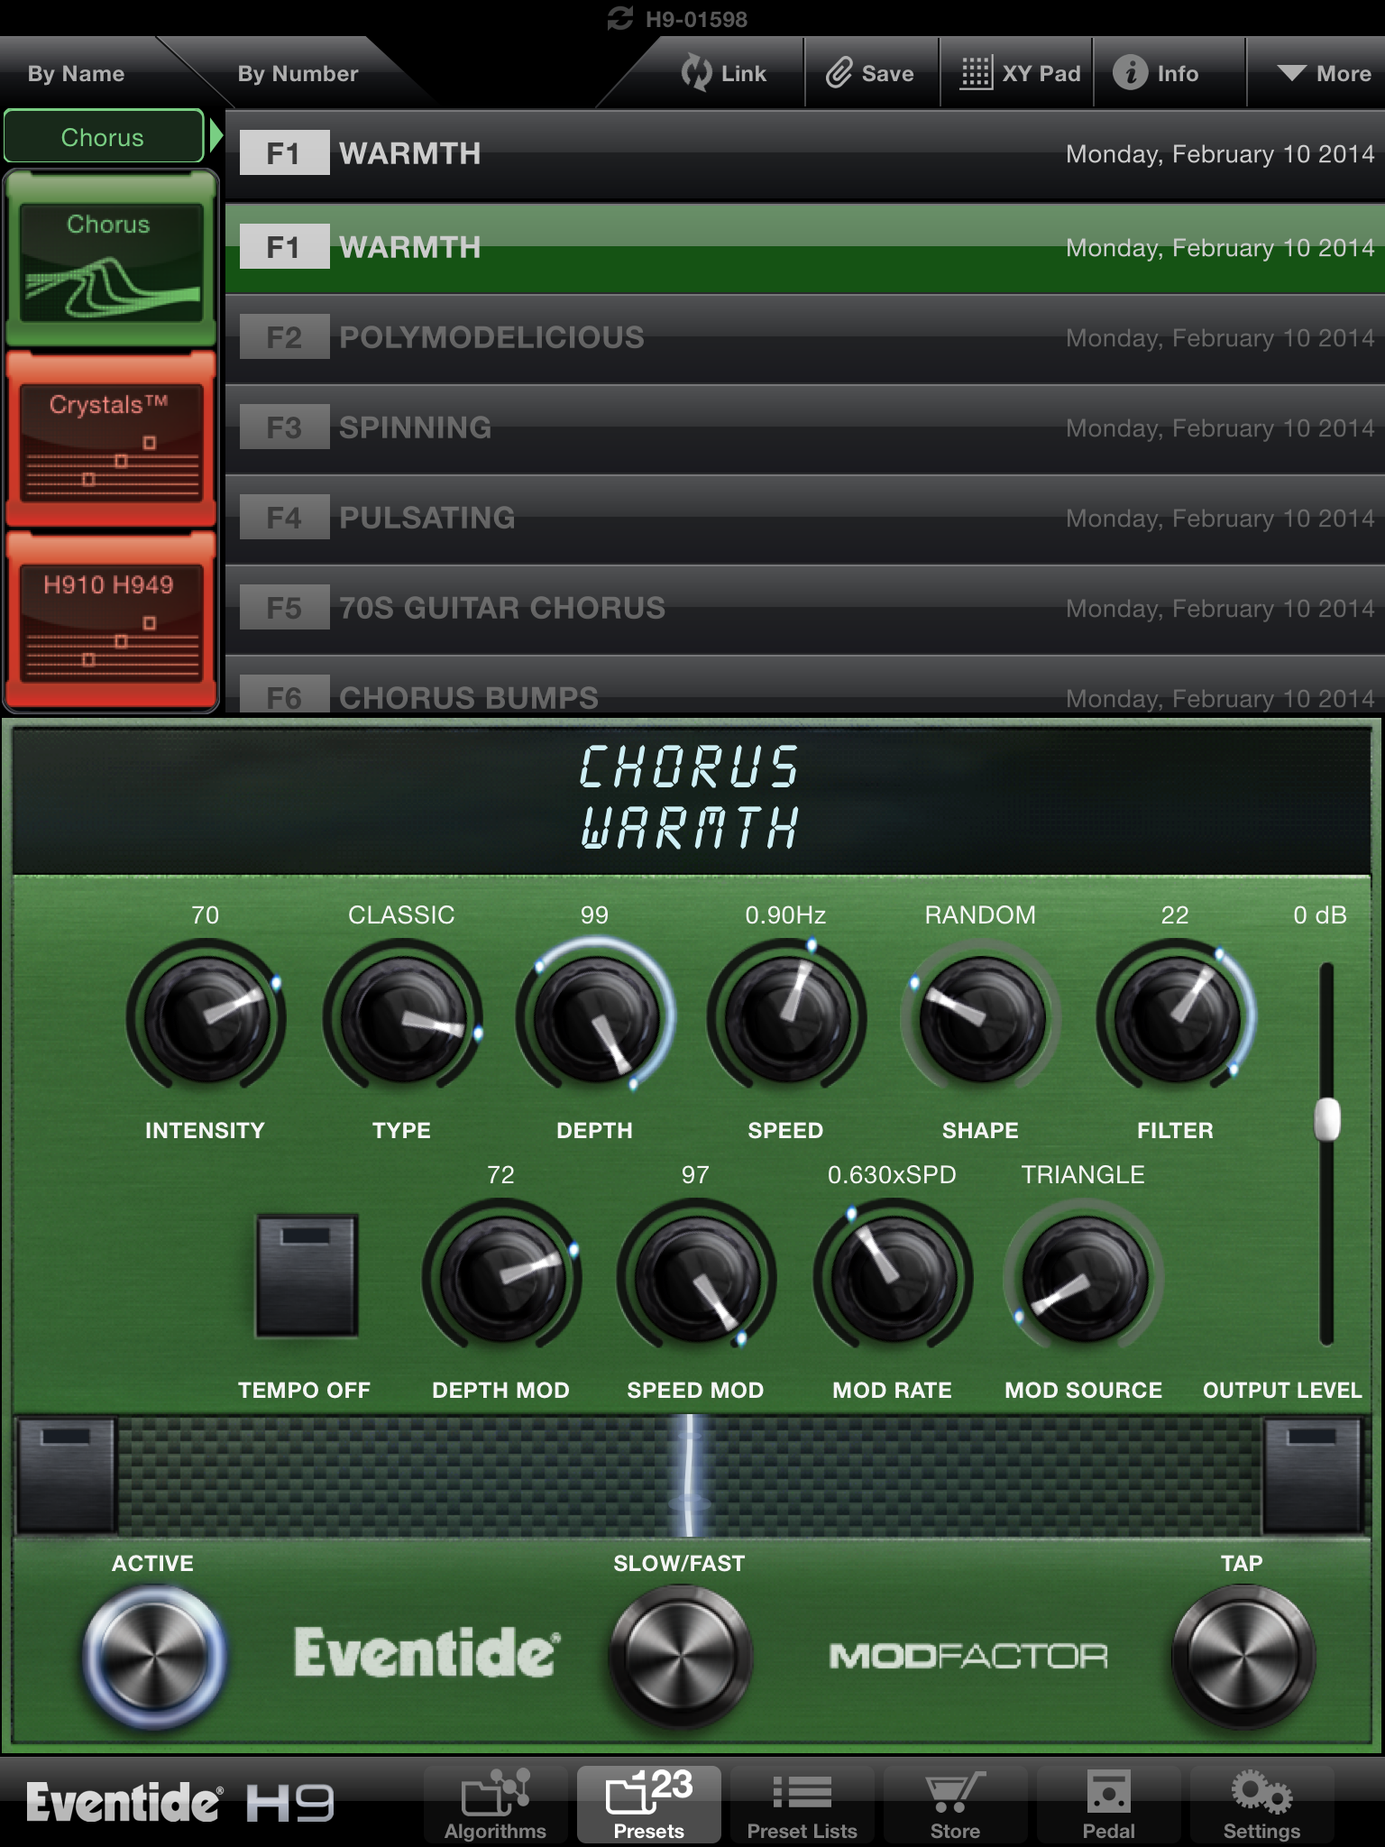Image resolution: width=1385 pixels, height=1847 pixels.
Task: Open the Info panel
Action: (1156, 73)
